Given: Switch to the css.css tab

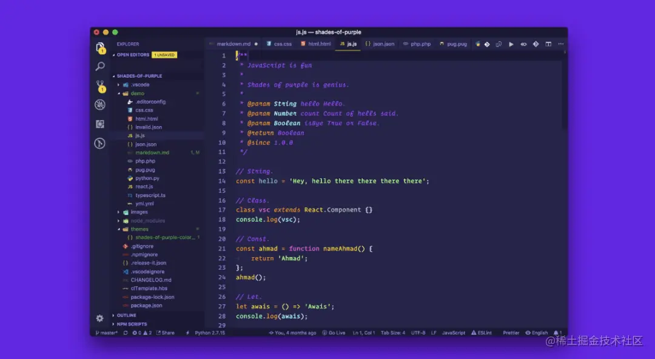Looking at the screenshot, I should coord(280,44).
